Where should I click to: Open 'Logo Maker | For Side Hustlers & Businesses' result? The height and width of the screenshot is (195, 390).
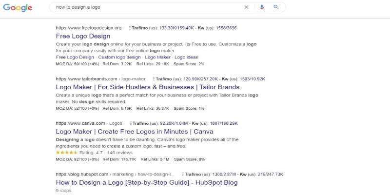click(x=148, y=87)
